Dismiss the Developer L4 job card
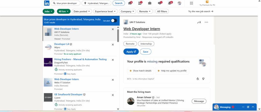 click(113, 44)
